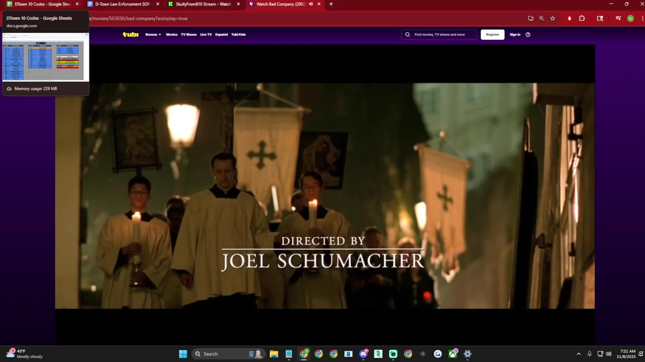Open a new browser tab
This screenshot has height=362, width=645.
point(331,4)
